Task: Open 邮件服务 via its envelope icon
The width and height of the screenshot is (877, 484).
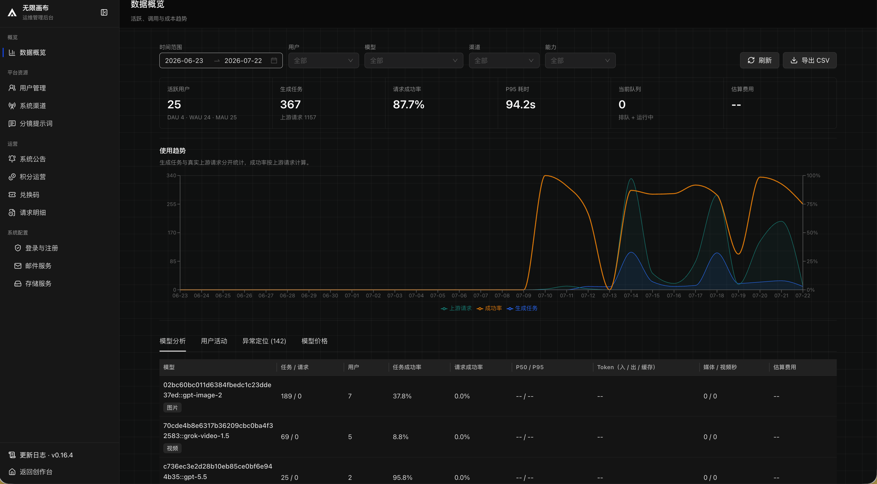Action: pos(18,266)
